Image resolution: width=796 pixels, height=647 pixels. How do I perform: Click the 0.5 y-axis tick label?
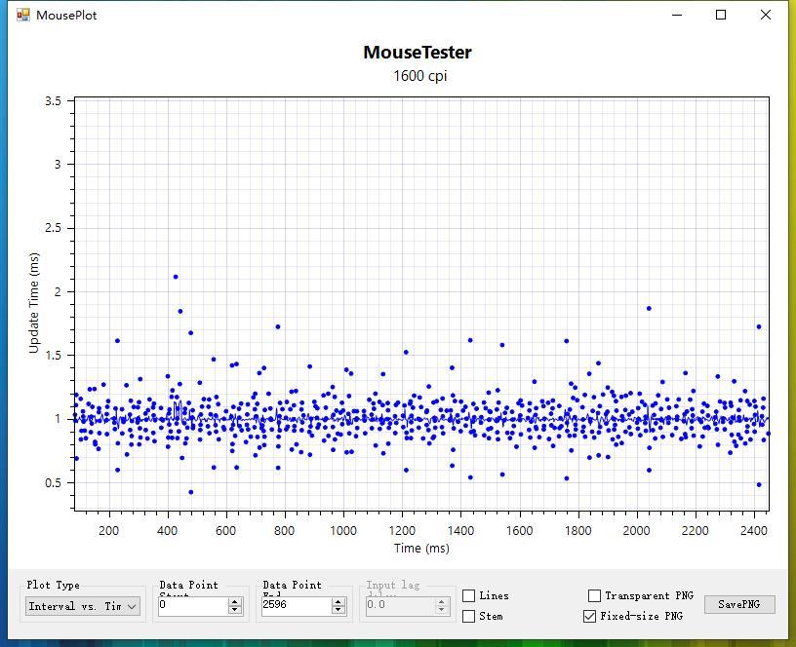[53, 482]
